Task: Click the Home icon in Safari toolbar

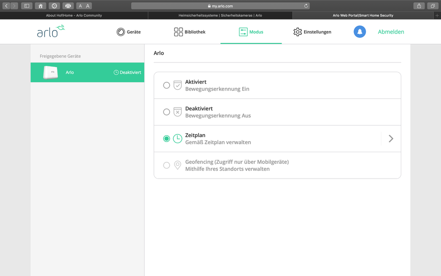Action: click(x=41, y=6)
